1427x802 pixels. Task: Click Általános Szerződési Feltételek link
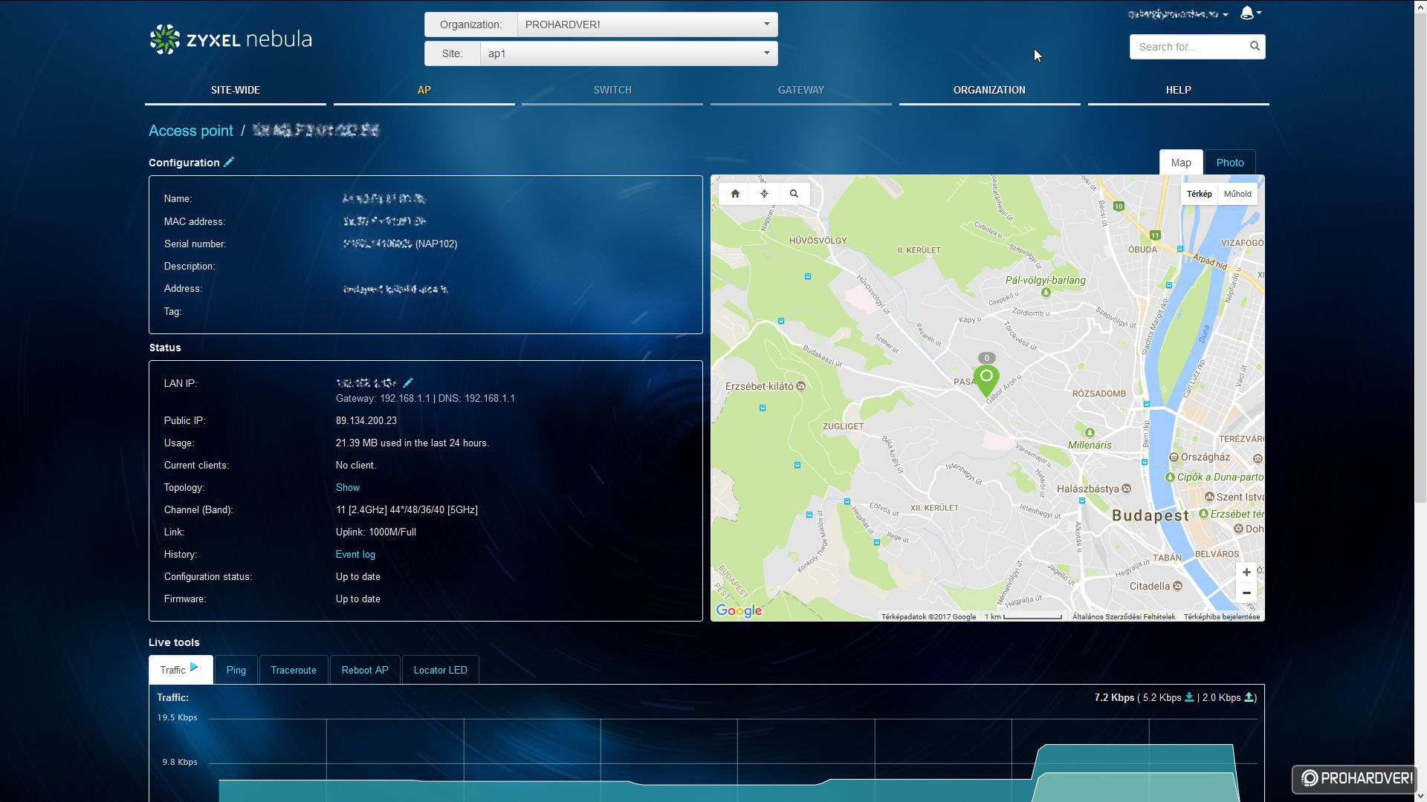coord(1124,617)
